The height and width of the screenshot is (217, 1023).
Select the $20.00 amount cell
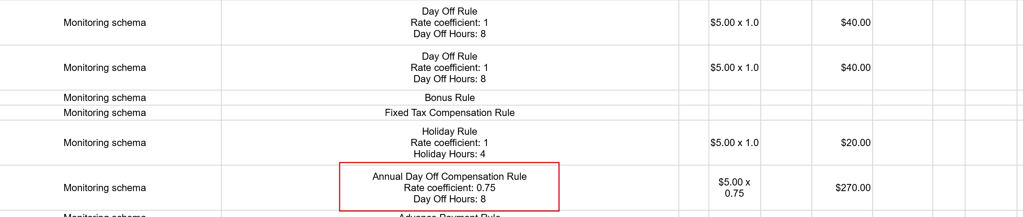(x=855, y=142)
